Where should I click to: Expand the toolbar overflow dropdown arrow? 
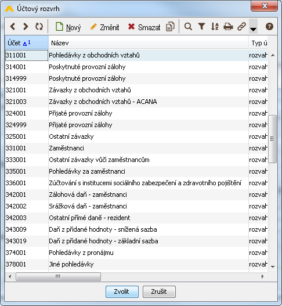coord(253,27)
